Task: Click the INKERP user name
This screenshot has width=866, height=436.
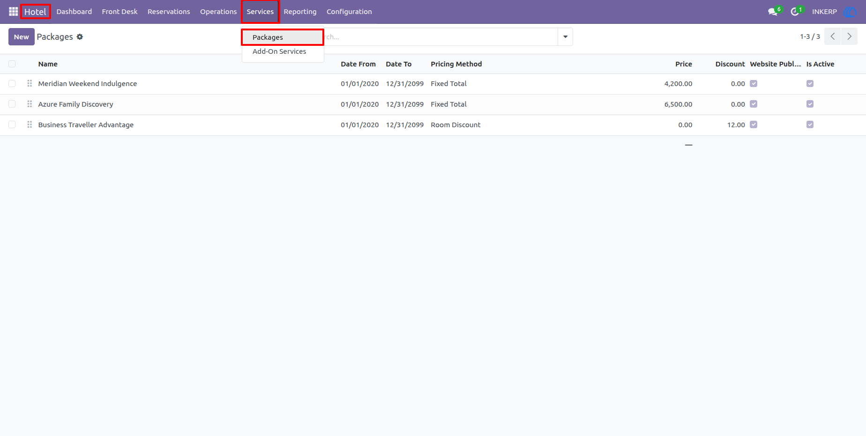Action: [824, 12]
